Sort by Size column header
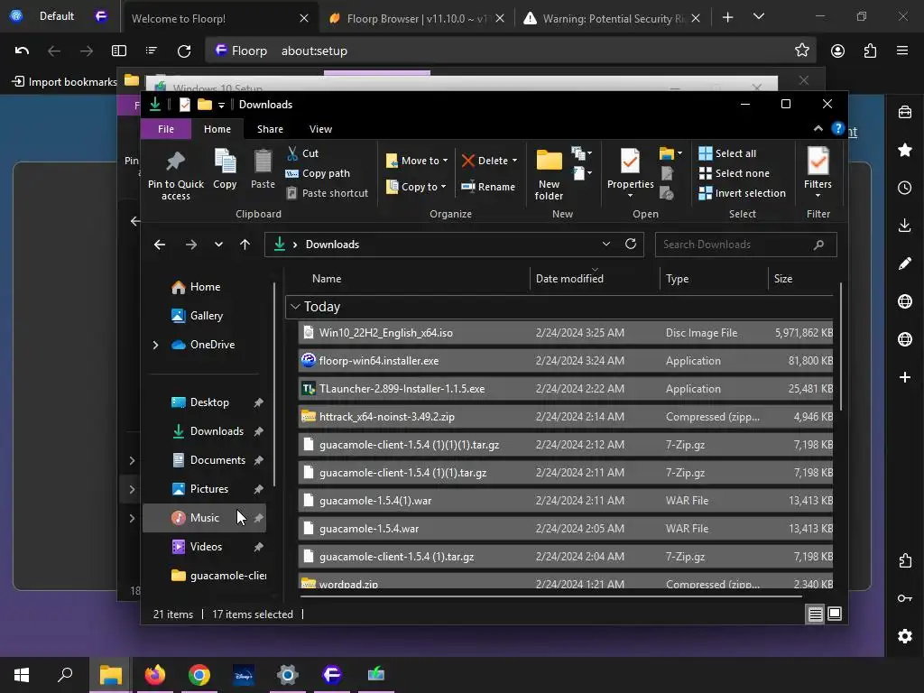Screen dimensions: 924x693 pyautogui.click(x=801, y=279)
